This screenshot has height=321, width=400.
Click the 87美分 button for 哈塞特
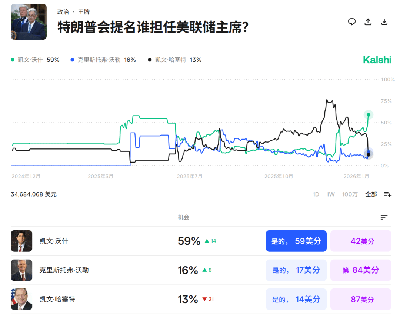click(x=360, y=299)
